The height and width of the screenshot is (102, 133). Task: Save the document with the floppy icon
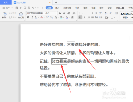(17, 8)
